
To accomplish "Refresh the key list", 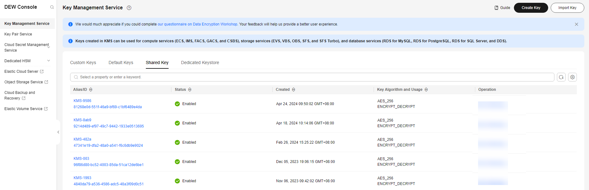I will pos(561,77).
